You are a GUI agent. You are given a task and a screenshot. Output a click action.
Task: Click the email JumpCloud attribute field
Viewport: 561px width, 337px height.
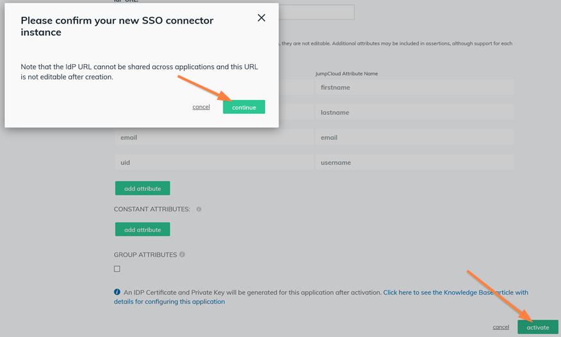[x=414, y=138]
